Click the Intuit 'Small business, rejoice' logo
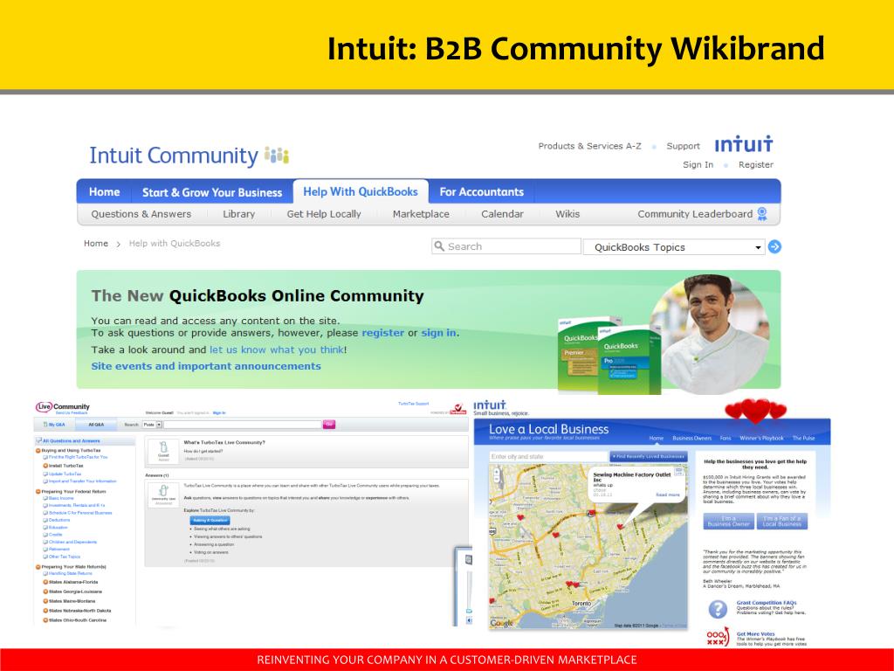This screenshot has width=894, height=671. click(500, 408)
